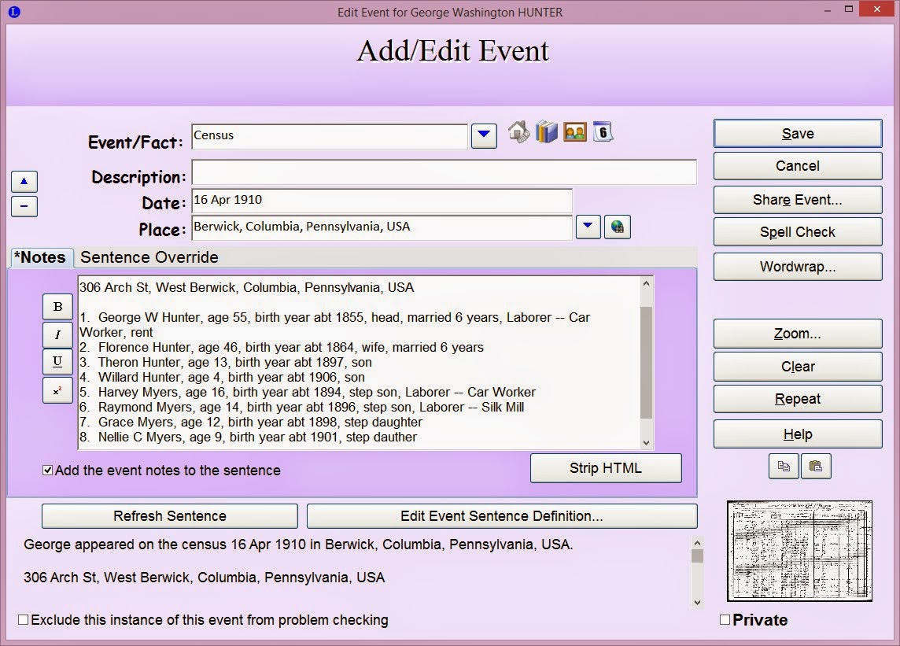This screenshot has width=900, height=646.
Task: Open the Event/Fact dropdown arrow
Action: 484,136
